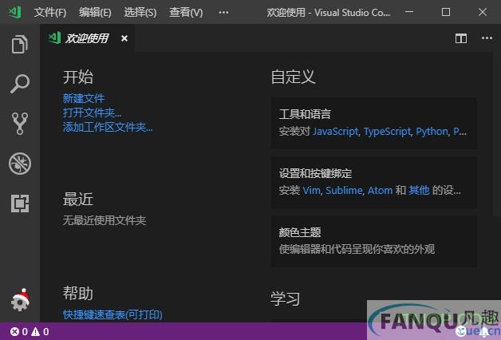Click the 打开文件夹... link

click(92, 113)
